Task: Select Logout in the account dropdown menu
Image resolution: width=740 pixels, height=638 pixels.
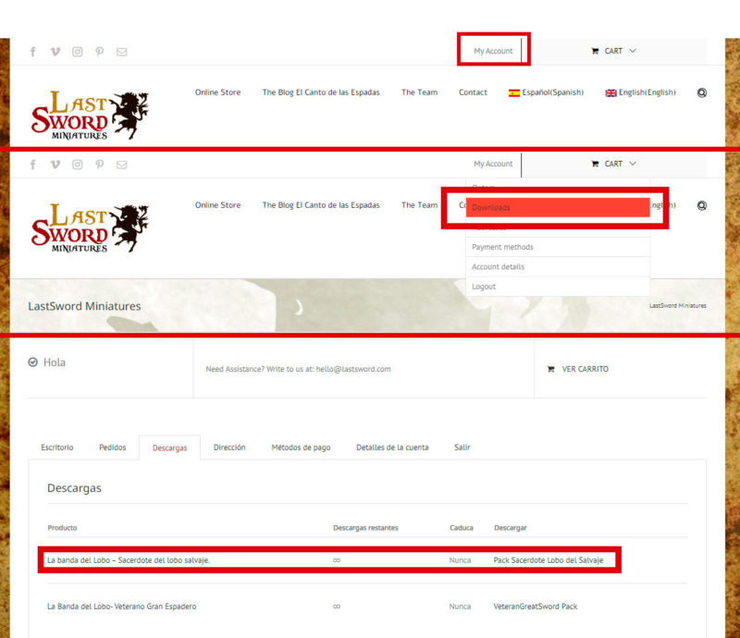Action: click(484, 287)
